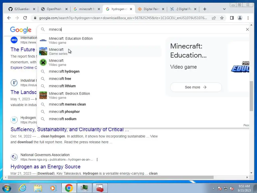
Task: Close the hydrogen search tab
Action: pos(131,9)
